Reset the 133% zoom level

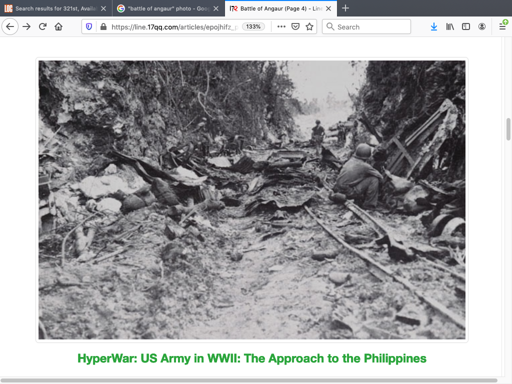[x=253, y=27]
